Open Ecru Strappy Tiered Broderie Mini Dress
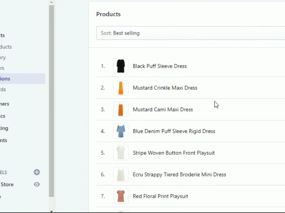The height and width of the screenshot is (213, 285). coord(179,175)
